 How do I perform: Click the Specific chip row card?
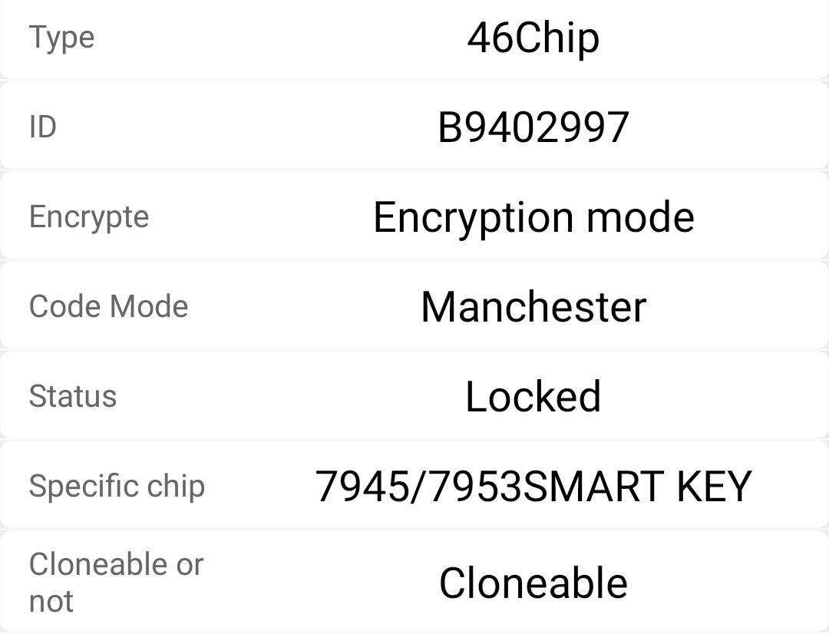tap(414, 484)
